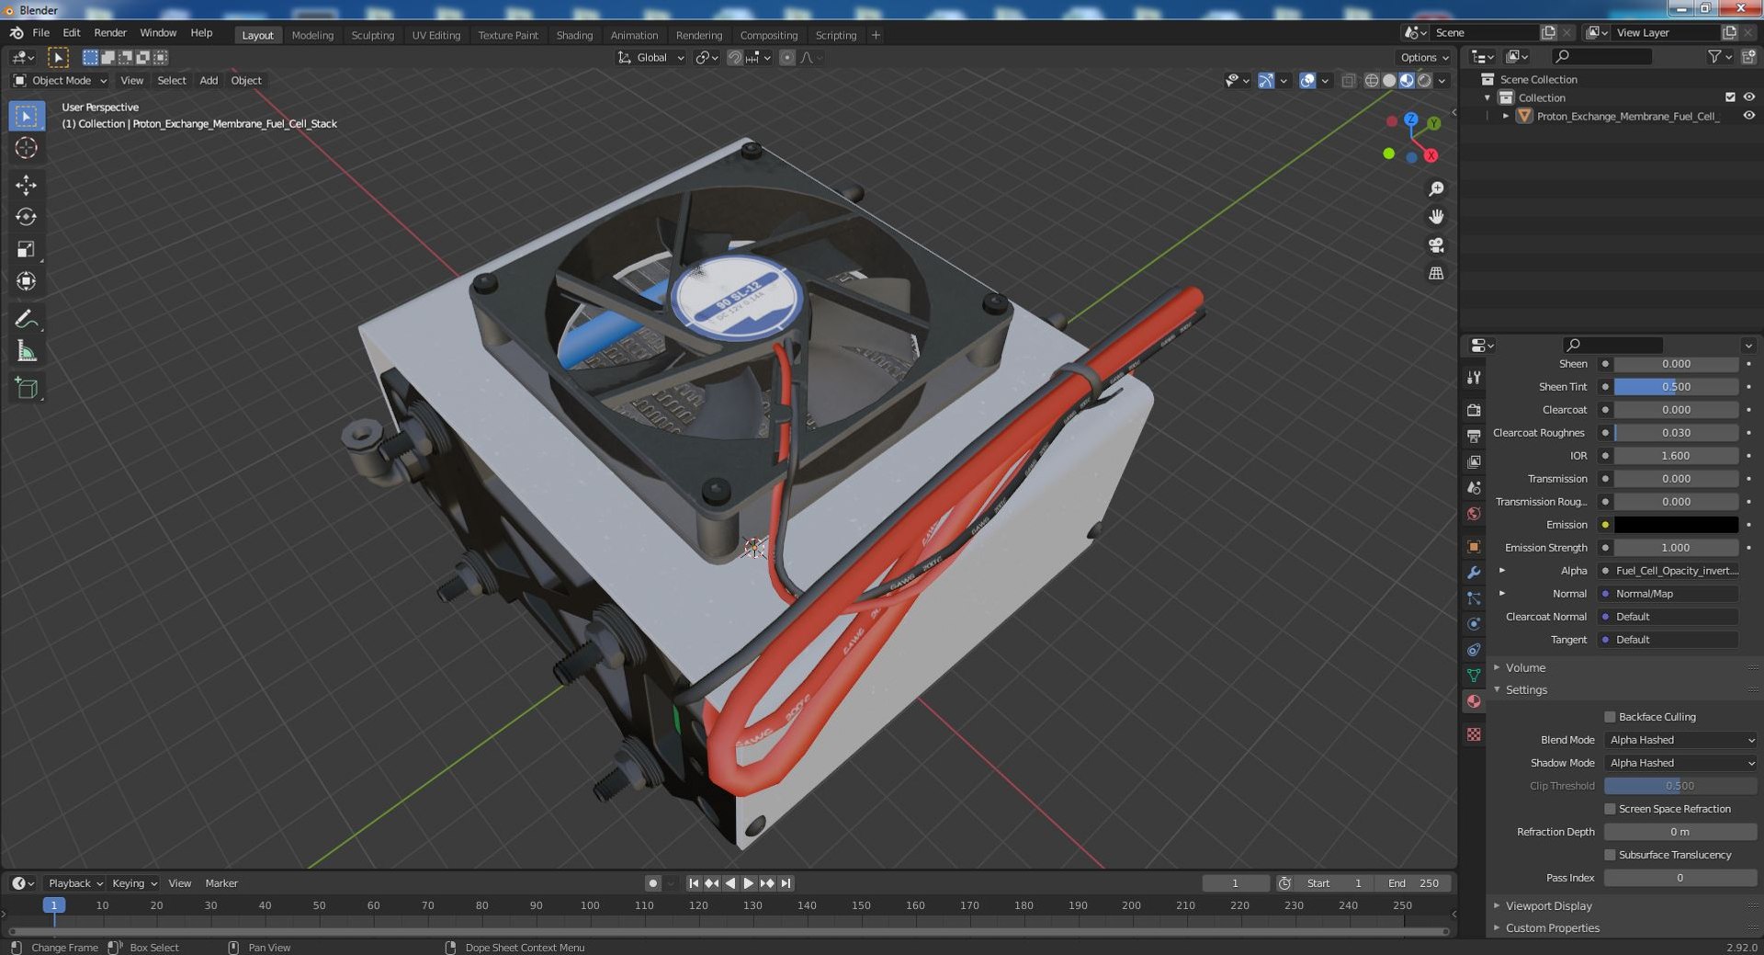Enable Backface Culling checkbox
This screenshot has height=955, width=1764.
pos(1610,717)
